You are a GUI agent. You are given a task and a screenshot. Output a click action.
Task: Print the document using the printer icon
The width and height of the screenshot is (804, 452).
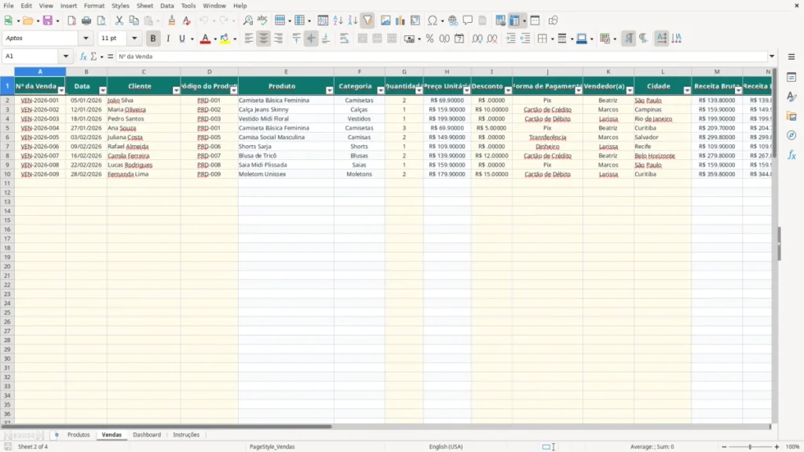tap(86, 20)
